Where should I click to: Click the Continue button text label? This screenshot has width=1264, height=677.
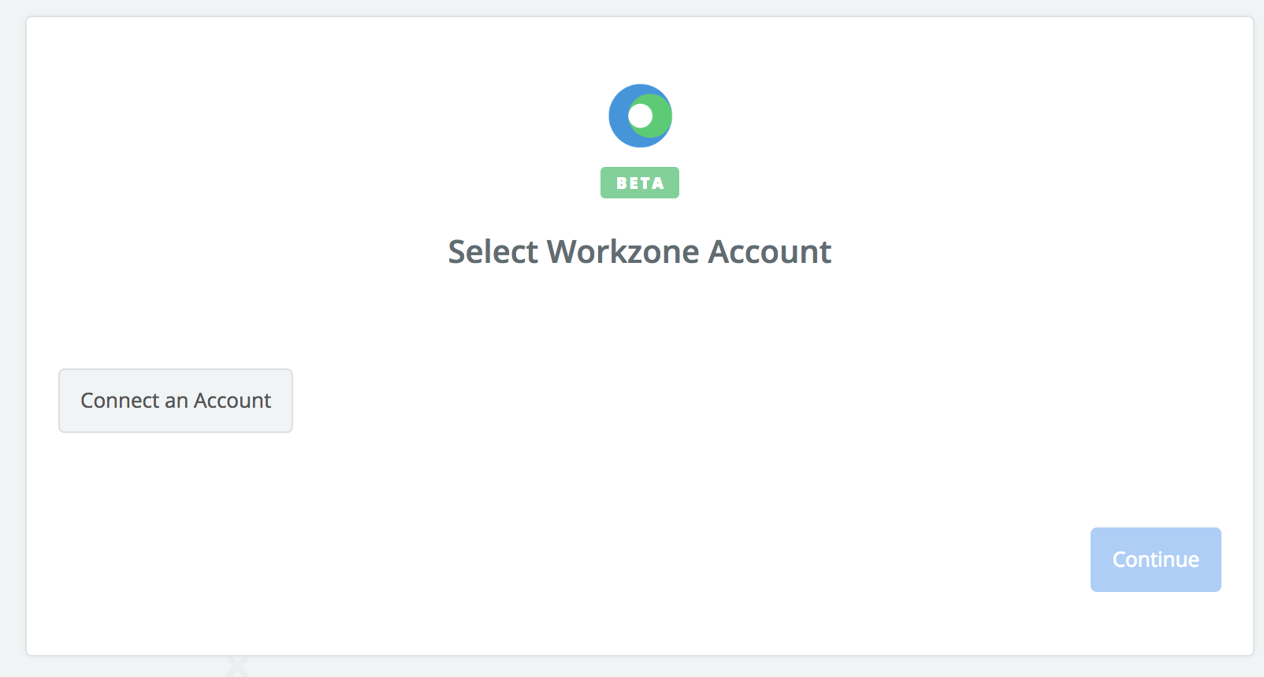(x=1156, y=560)
